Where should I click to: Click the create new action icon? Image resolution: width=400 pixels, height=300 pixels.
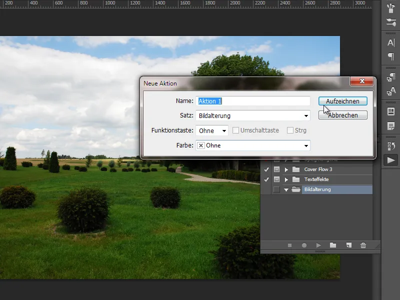coord(348,245)
